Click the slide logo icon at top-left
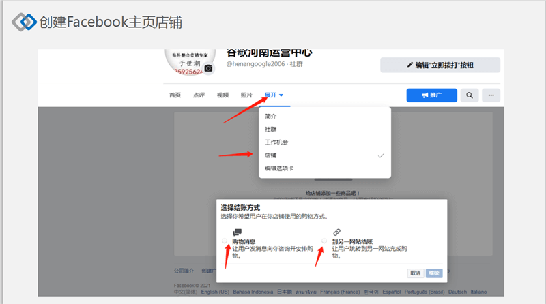 click(x=24, y=22)
